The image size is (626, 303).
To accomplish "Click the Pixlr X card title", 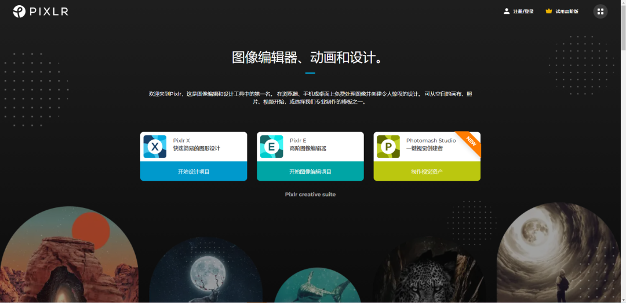I will tap(181, 141).
